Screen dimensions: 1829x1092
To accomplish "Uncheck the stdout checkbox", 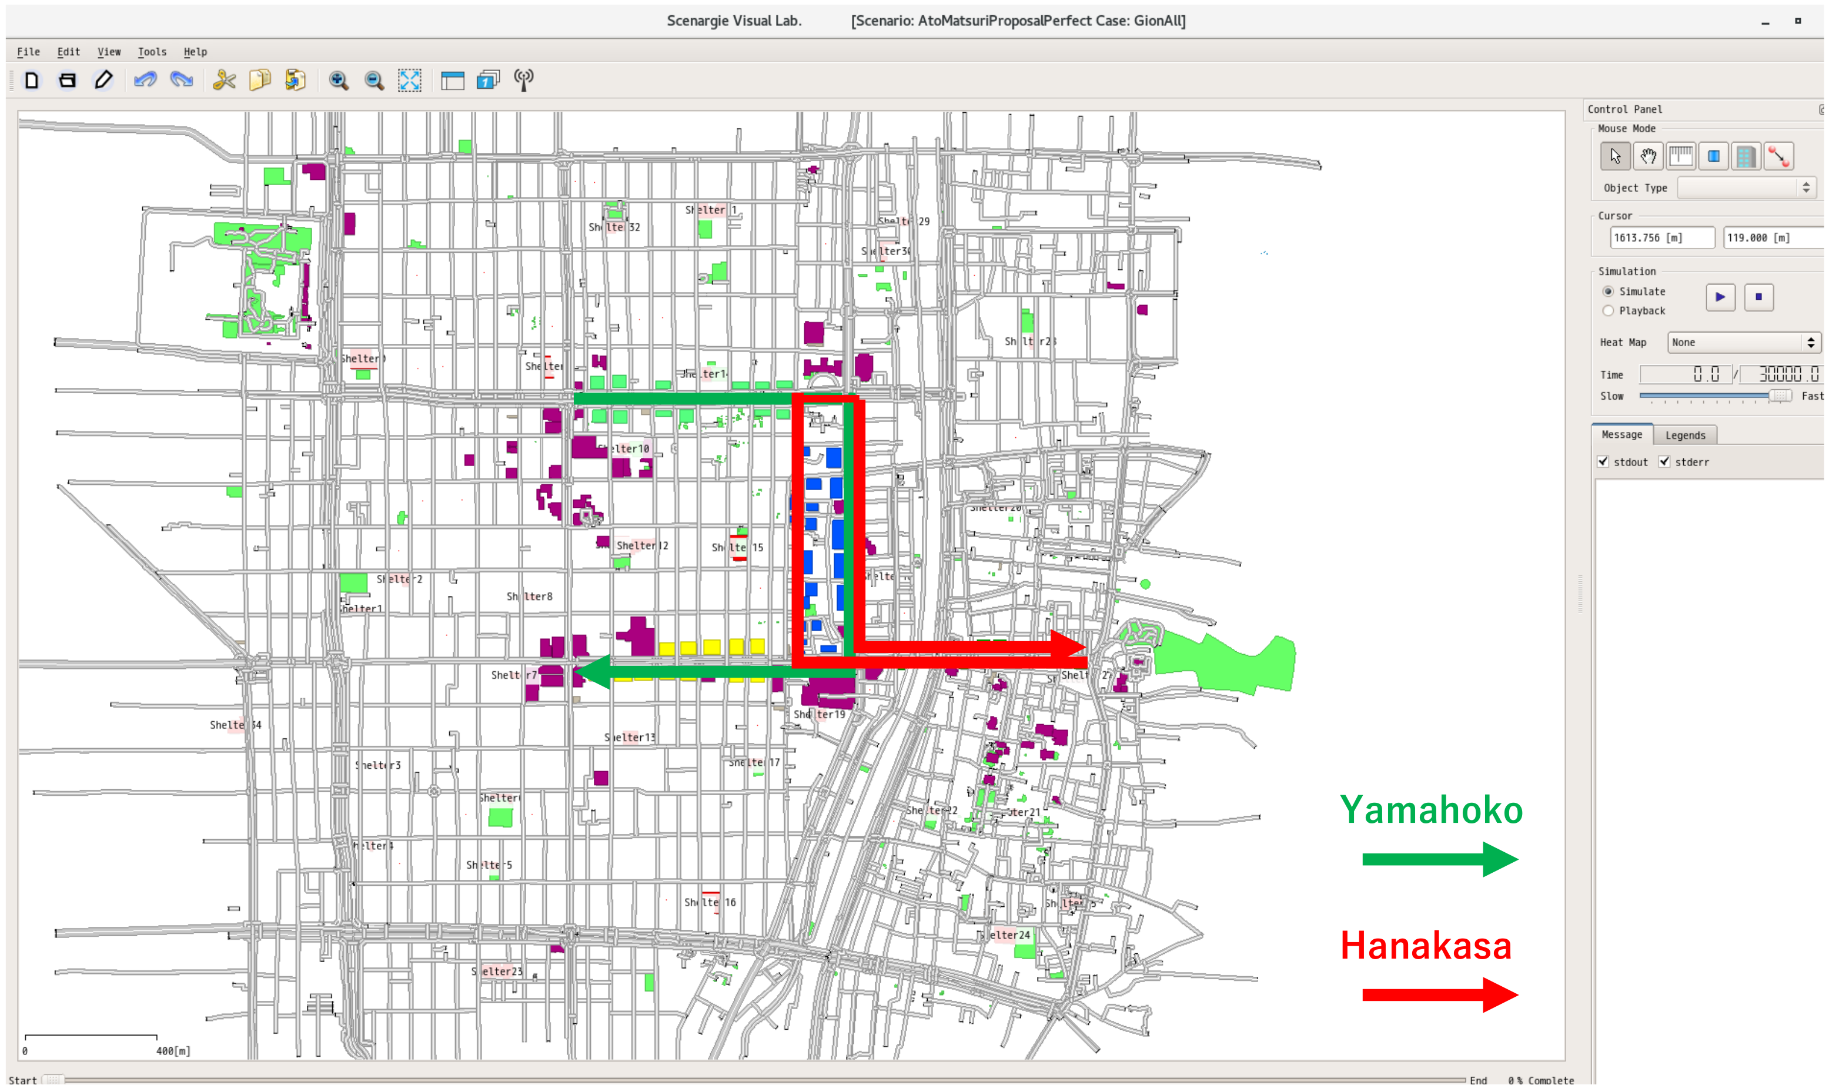I will coord(1603,462).
